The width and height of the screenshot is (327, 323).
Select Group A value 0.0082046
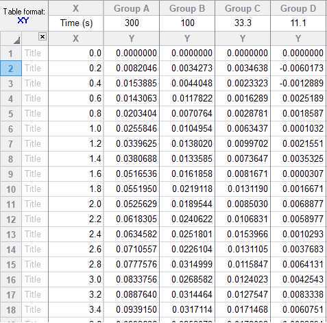point(132,69)
